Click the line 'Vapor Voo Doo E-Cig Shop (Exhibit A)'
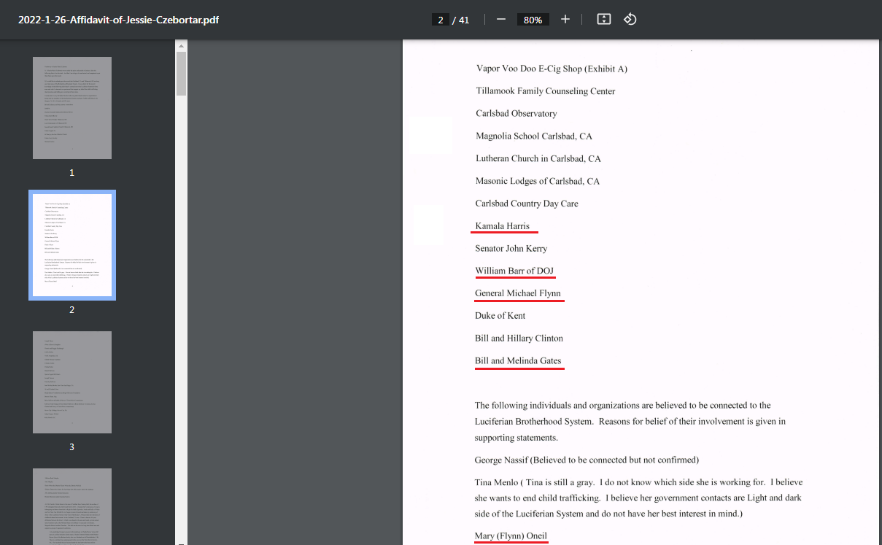This screenshot has width=882, height=545. (x=552, y=69)
